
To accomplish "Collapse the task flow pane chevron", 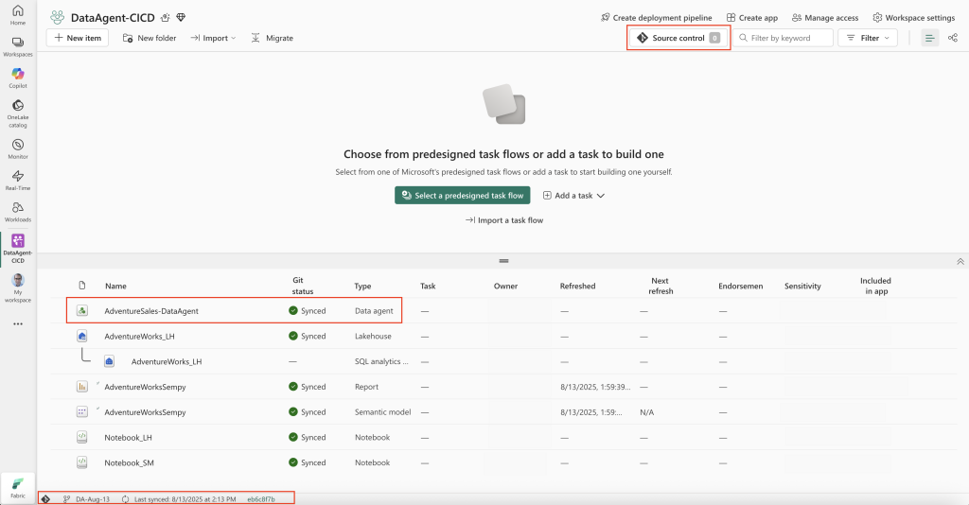I will [960, 261].
